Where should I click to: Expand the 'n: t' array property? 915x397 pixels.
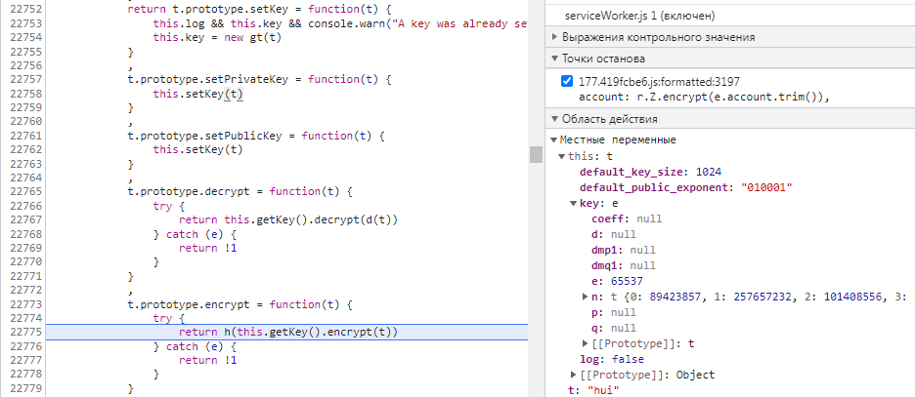(x=585, y=297)
